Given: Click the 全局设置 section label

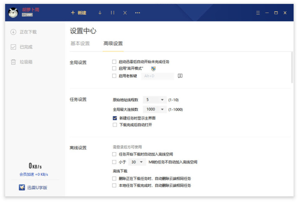Looking at the screenshot, I should point(78,62).
